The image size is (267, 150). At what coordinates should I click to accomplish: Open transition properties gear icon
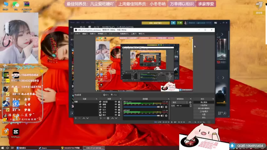[x=190, y=102]
